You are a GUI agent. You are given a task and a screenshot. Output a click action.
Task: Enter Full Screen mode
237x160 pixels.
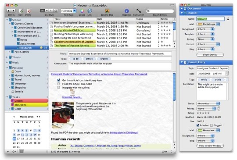[139, 11]
